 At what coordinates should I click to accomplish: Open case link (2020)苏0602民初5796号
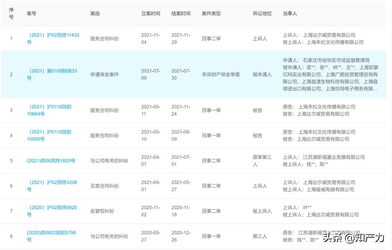coord(51,236)
